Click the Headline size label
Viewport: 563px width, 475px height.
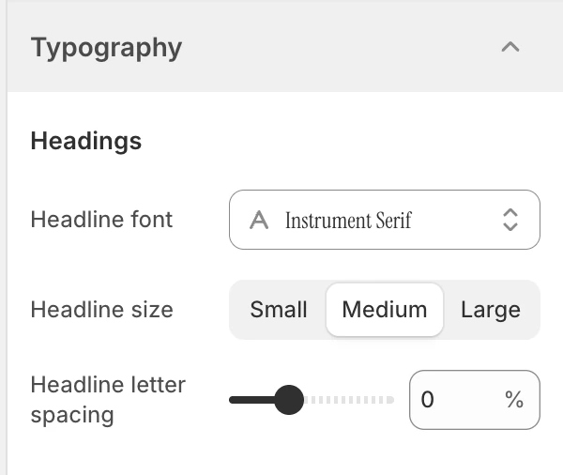tap(102, 310)
